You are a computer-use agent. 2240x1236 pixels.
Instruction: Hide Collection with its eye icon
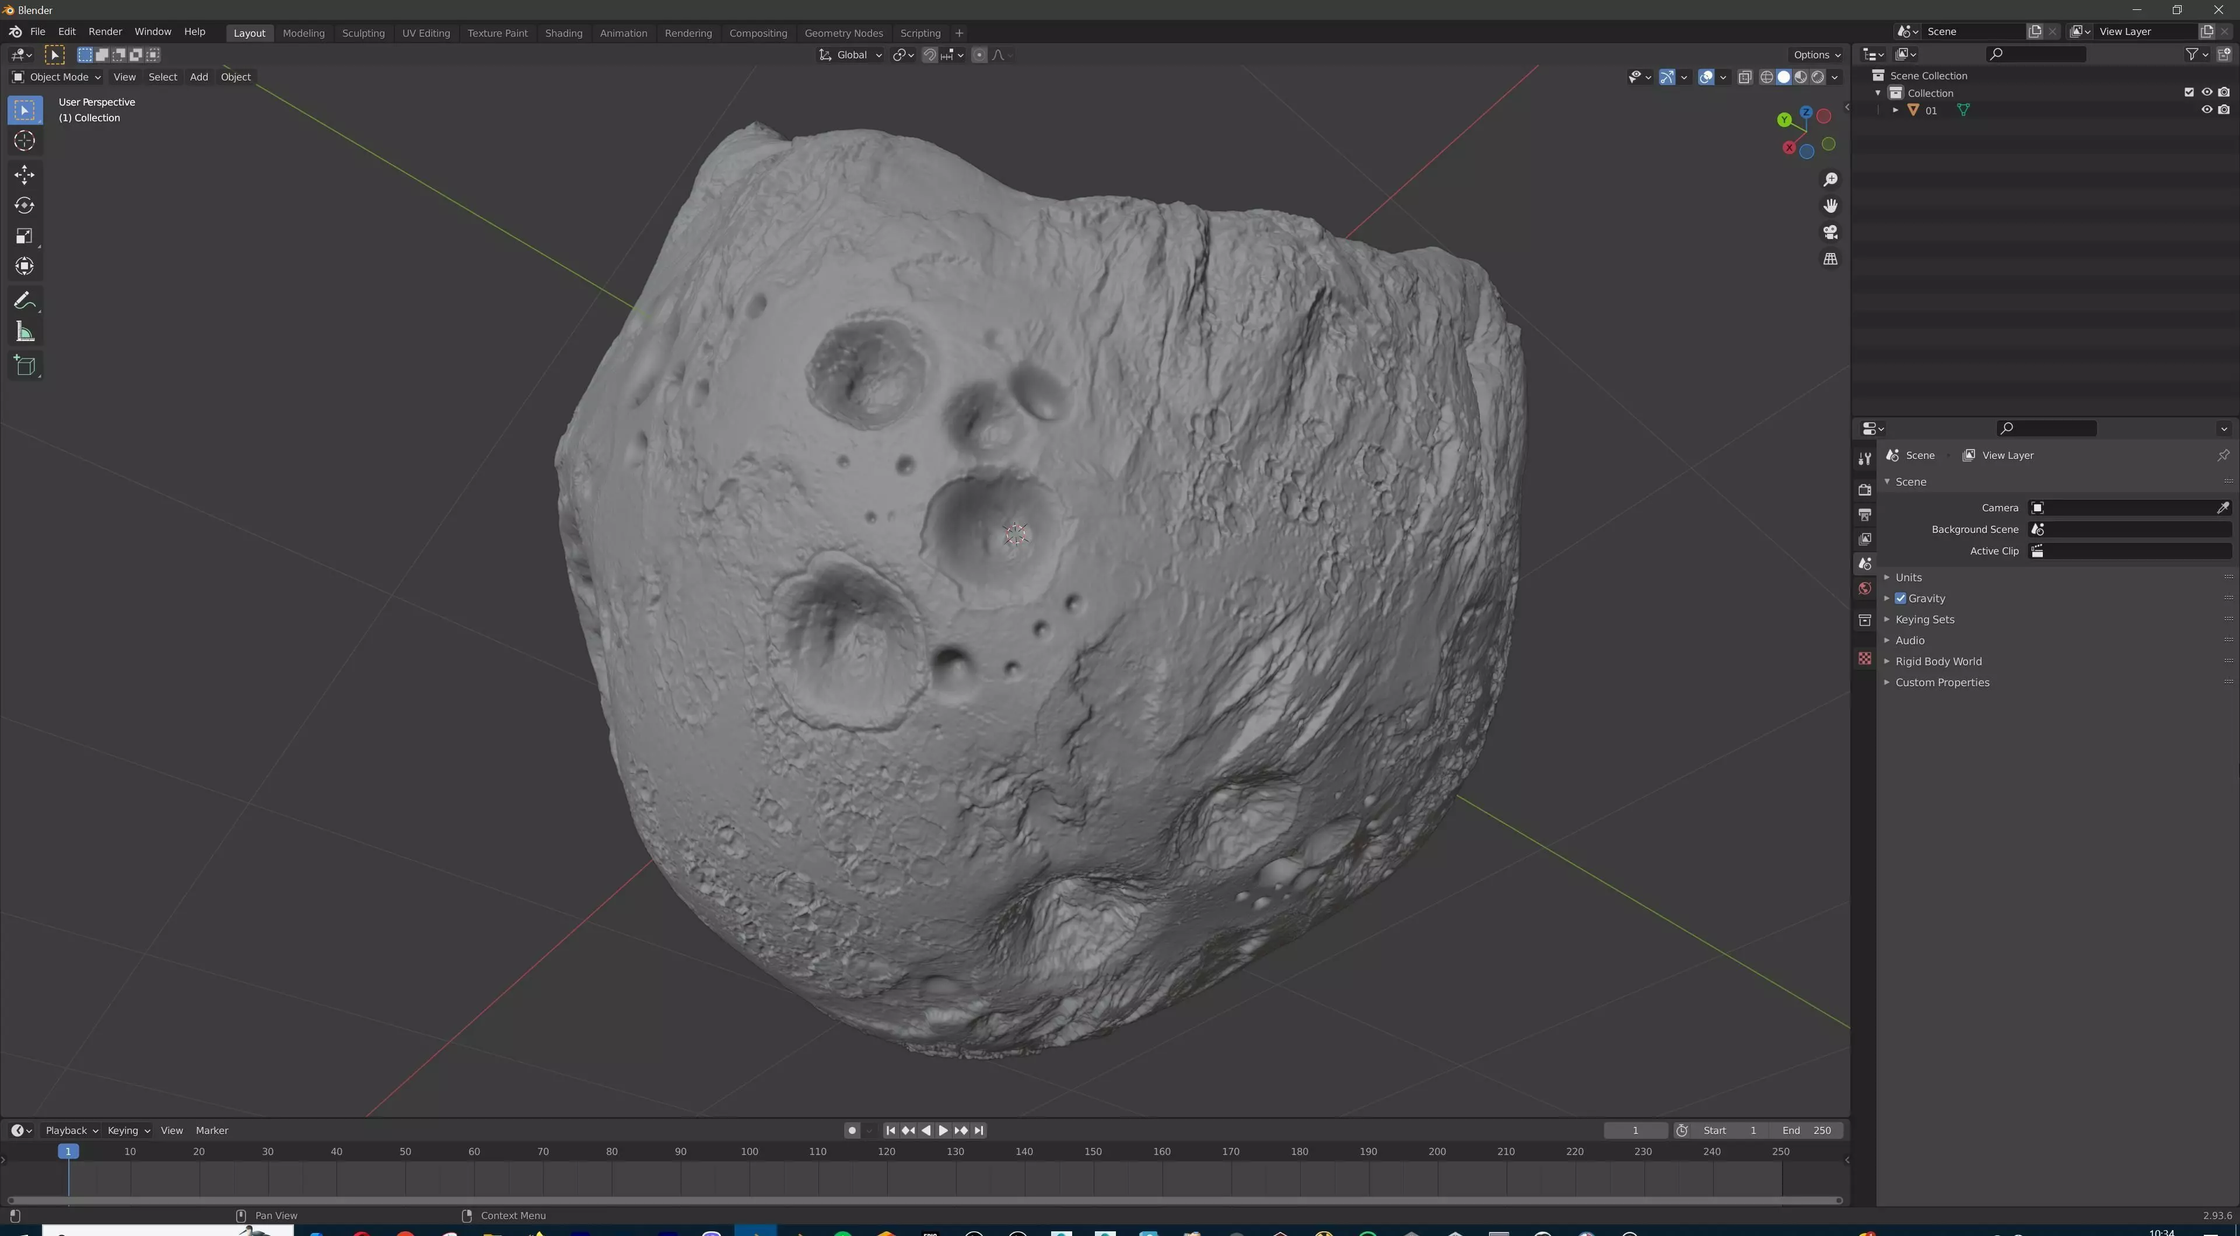point(2206,92)
